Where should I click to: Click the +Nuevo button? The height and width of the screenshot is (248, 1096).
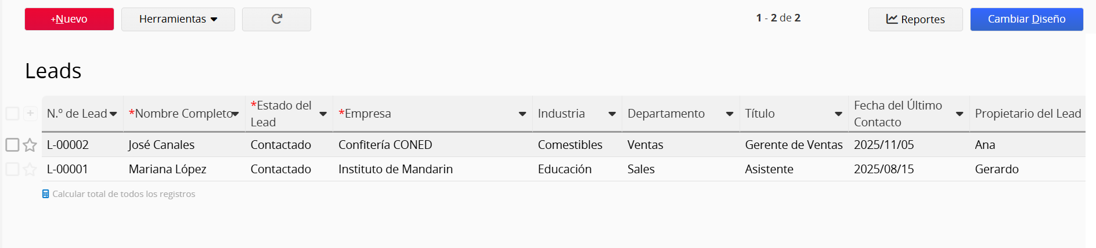pos(69,19)
